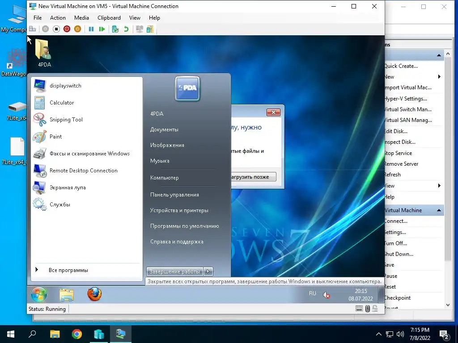Open Службы from the Start menu
Image resolution: width=458 pixels, height=343 pixels.
click(x=87, y=205)
